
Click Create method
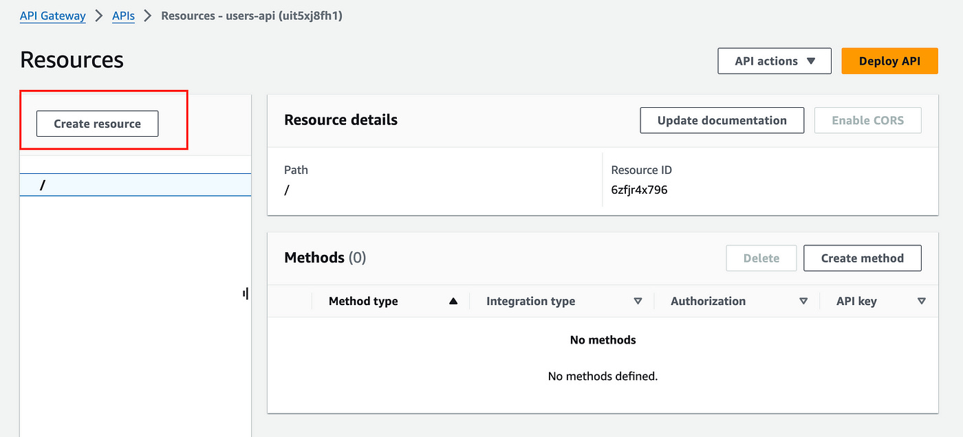pos(862,258)
